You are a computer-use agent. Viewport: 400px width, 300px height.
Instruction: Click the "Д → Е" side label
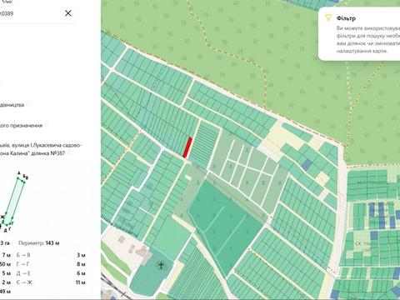click(x=23, y=273)
